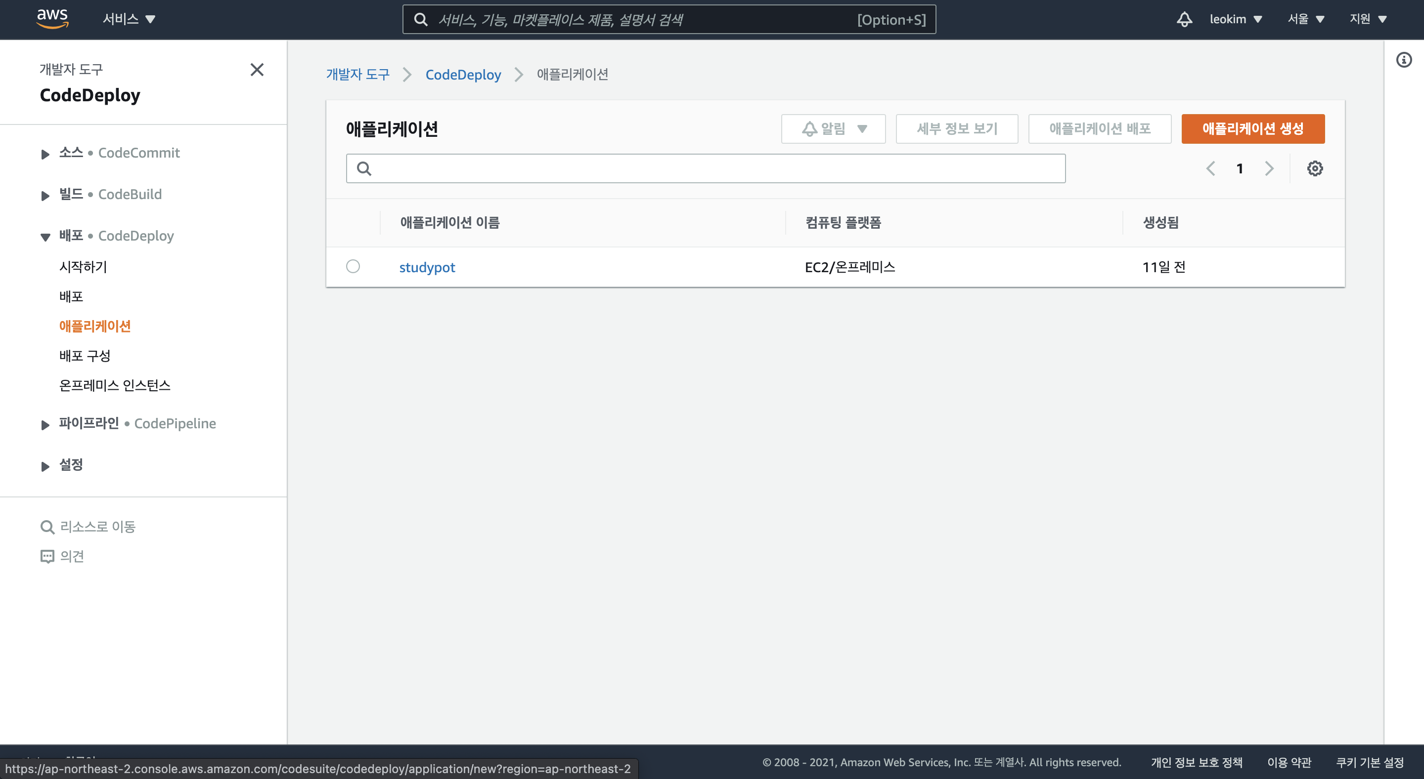Screen dimensions: 1424x779
Task: Open the 서비스 services dropdown
Action: pyautogui.click(x=129, y=19)
